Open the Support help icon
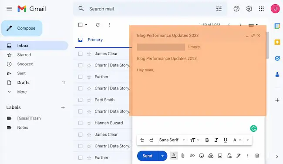Image resolution: width=283 pixels, height=164 pixels. [x=236, y=9]
